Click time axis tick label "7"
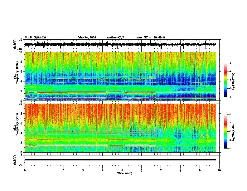Screen dimensions: 247x191 tap(161, 170)
